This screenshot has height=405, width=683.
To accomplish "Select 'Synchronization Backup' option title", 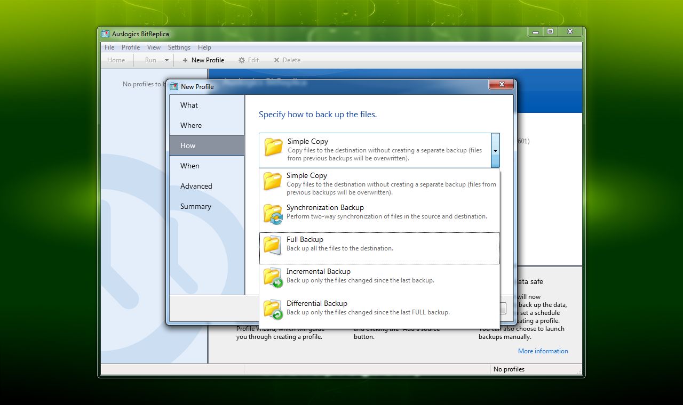I will click(325, 207).
